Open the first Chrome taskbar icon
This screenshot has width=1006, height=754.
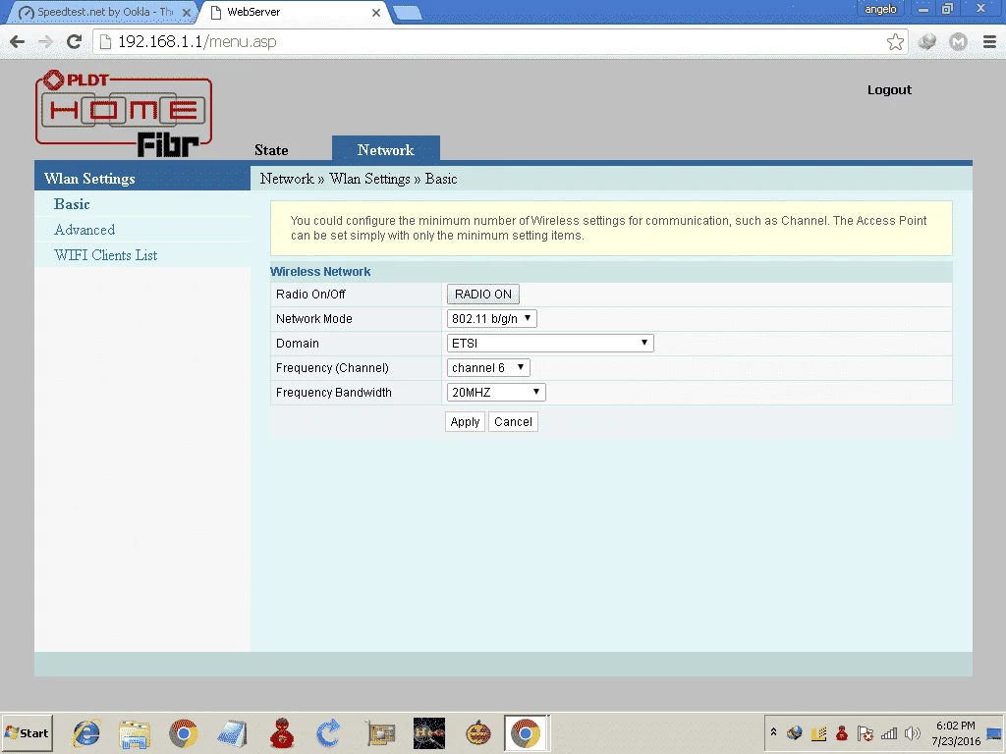click(x=184, y=733)
